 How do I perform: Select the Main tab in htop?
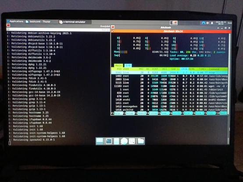pos(118,66)
